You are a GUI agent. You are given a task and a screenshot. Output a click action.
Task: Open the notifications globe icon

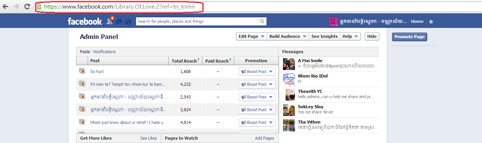128,22
